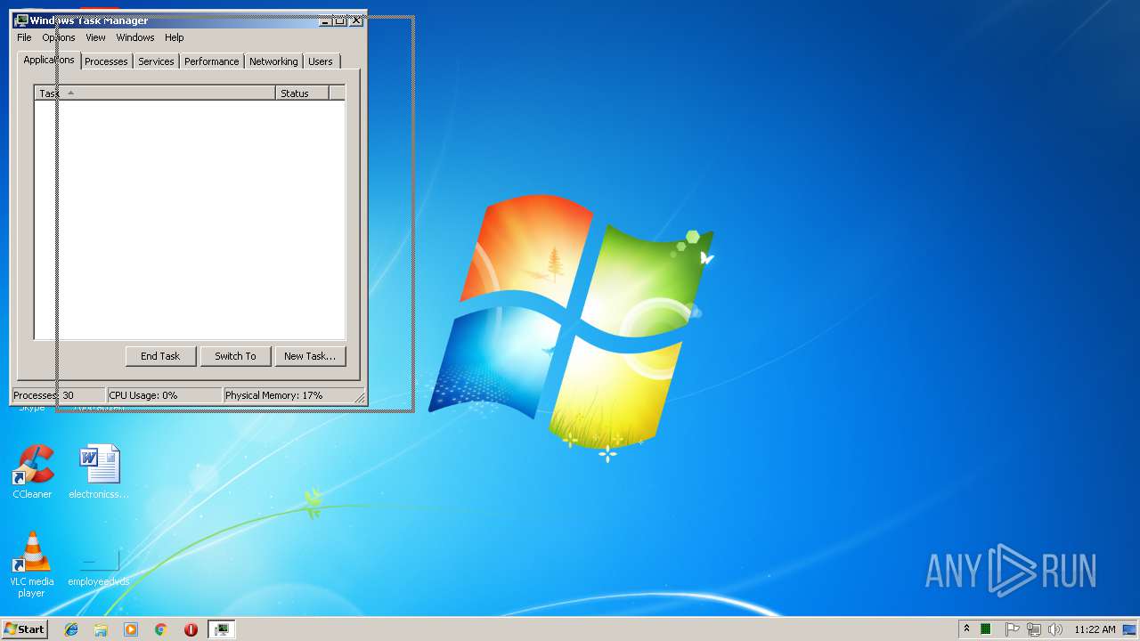The width and height of the screenshot is (1140, 641).
Task: Select the Applications tab
Action: (49, 60)
